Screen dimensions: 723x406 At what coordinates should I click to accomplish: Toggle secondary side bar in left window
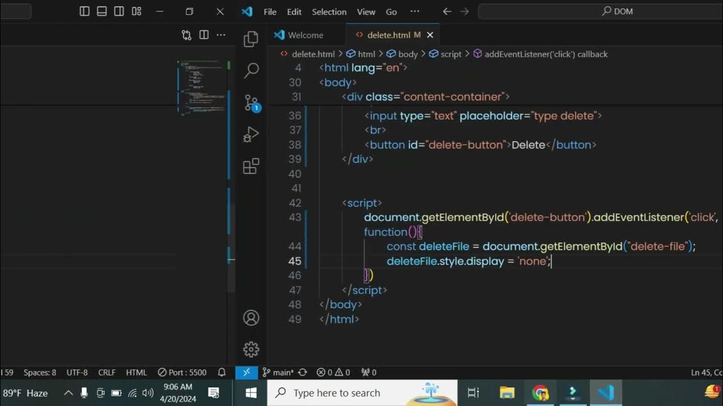pyautogui.click(x=119, y=11)
